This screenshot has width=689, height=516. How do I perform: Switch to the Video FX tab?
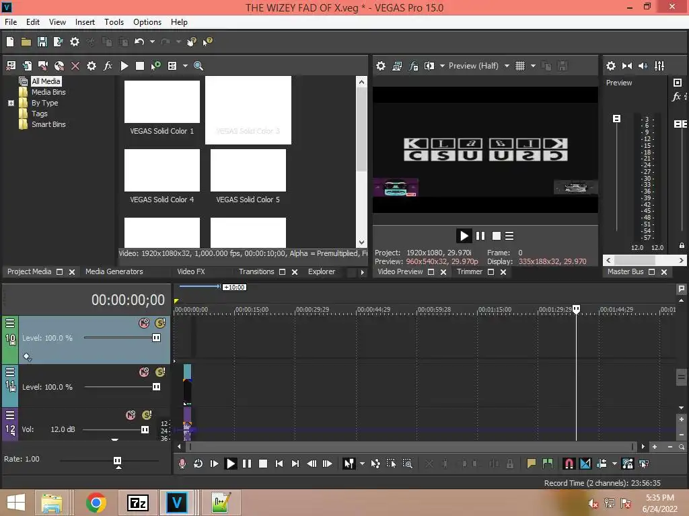tap(190, 271)
